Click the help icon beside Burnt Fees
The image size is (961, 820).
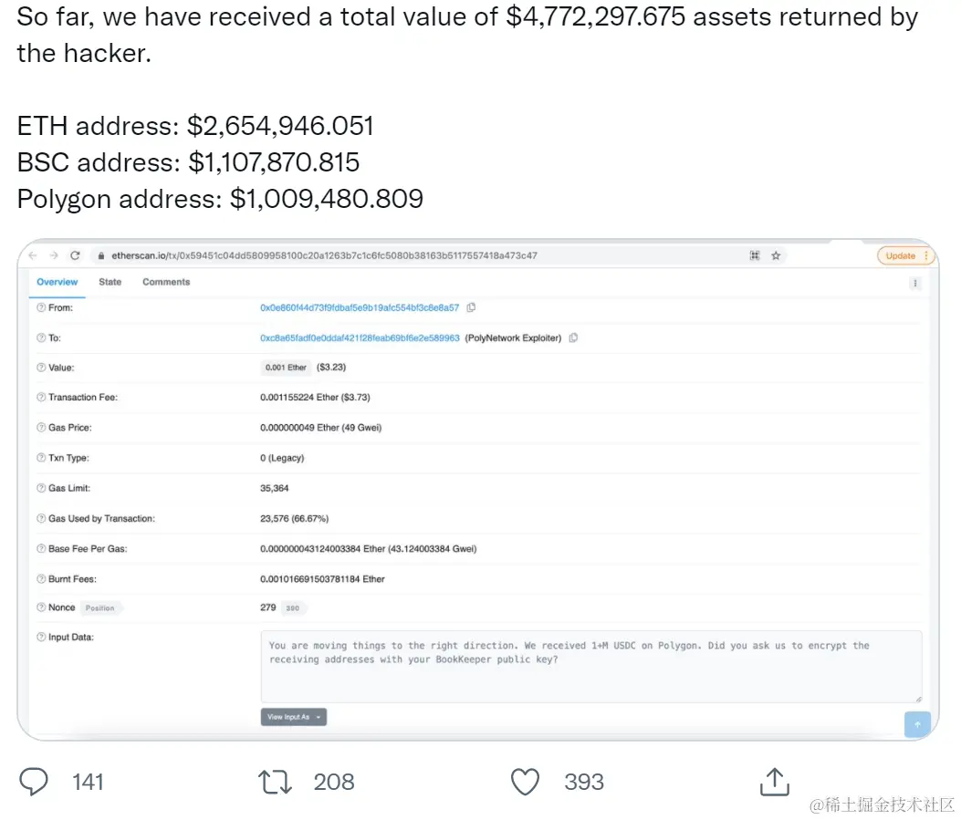pos(41,579)
